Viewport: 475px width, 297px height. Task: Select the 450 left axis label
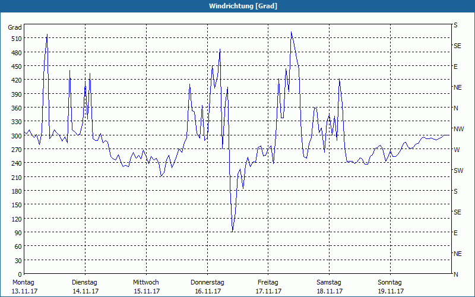coord(17,67)
